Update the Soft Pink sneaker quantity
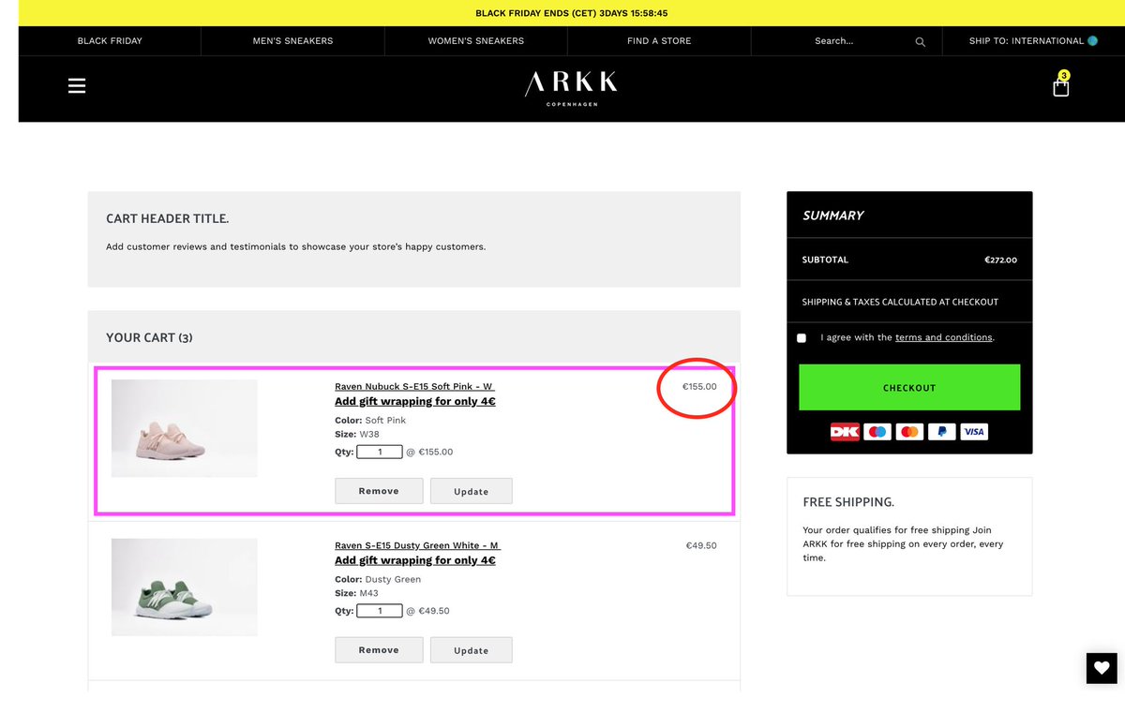This screenshot has height=713, width=1125. pos(472,491)
